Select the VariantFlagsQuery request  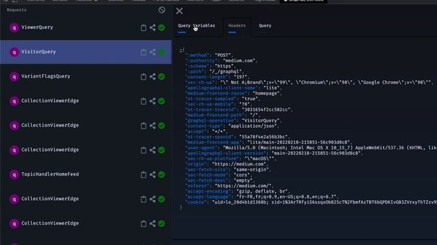tap(85, 76)
